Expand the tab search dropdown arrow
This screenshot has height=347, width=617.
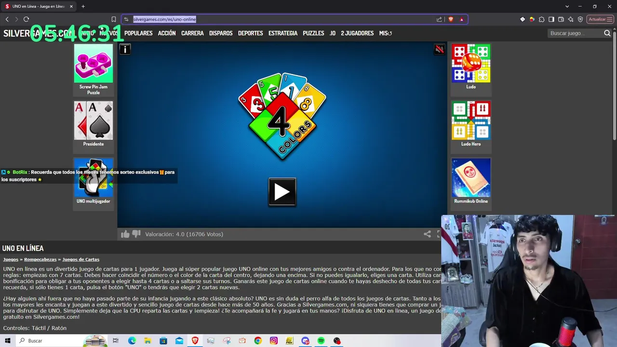(x=567, y=6)
